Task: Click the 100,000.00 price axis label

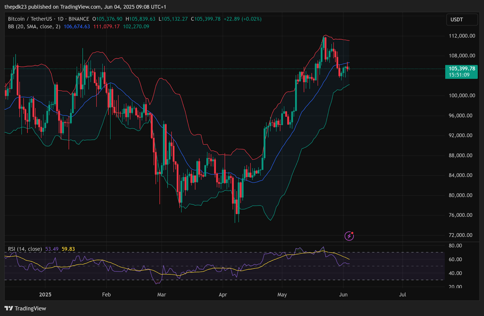Action: [462, 96]
